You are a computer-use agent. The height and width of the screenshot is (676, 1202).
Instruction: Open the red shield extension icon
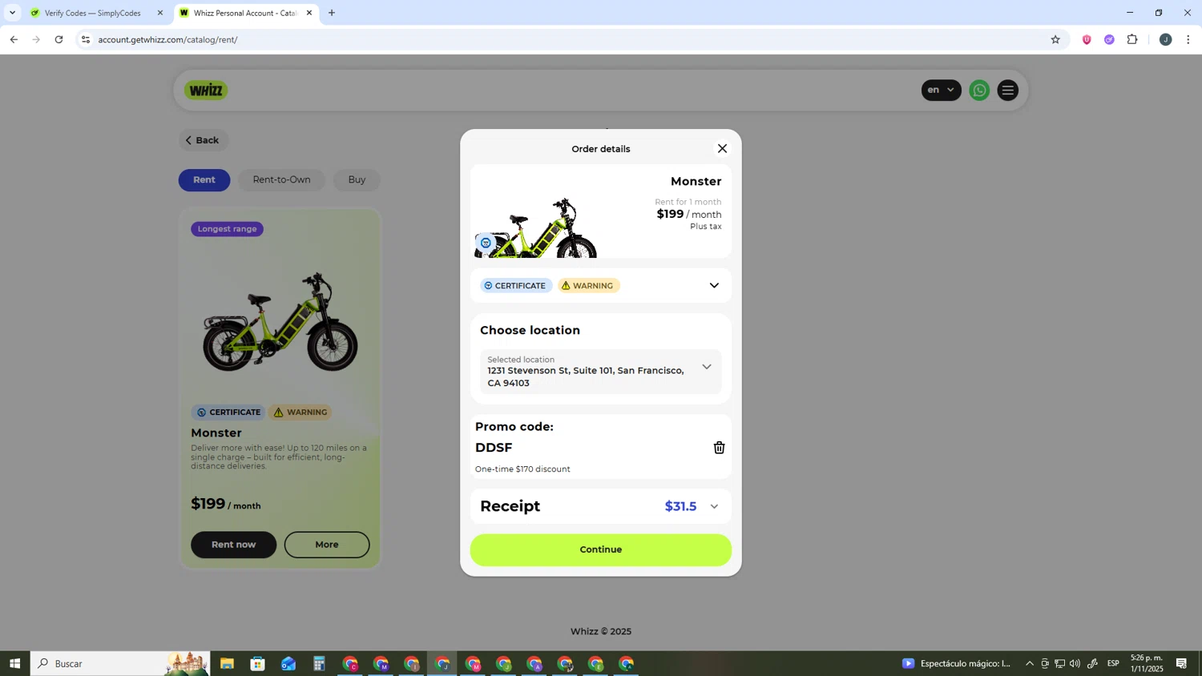point(1087,39)
